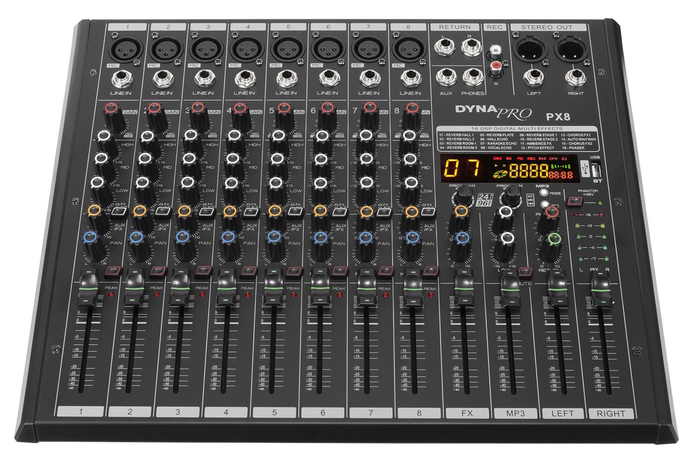The image size is (693, 463).
Task: Click the spectrum disc graphic on display
Action: click(500, 174)
